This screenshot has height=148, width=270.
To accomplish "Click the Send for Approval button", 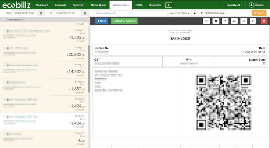I will [x=124, y=21].
